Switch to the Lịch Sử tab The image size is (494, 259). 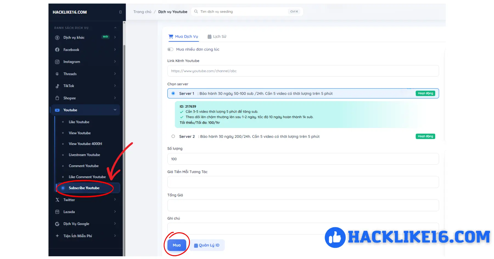pos(217,36)
